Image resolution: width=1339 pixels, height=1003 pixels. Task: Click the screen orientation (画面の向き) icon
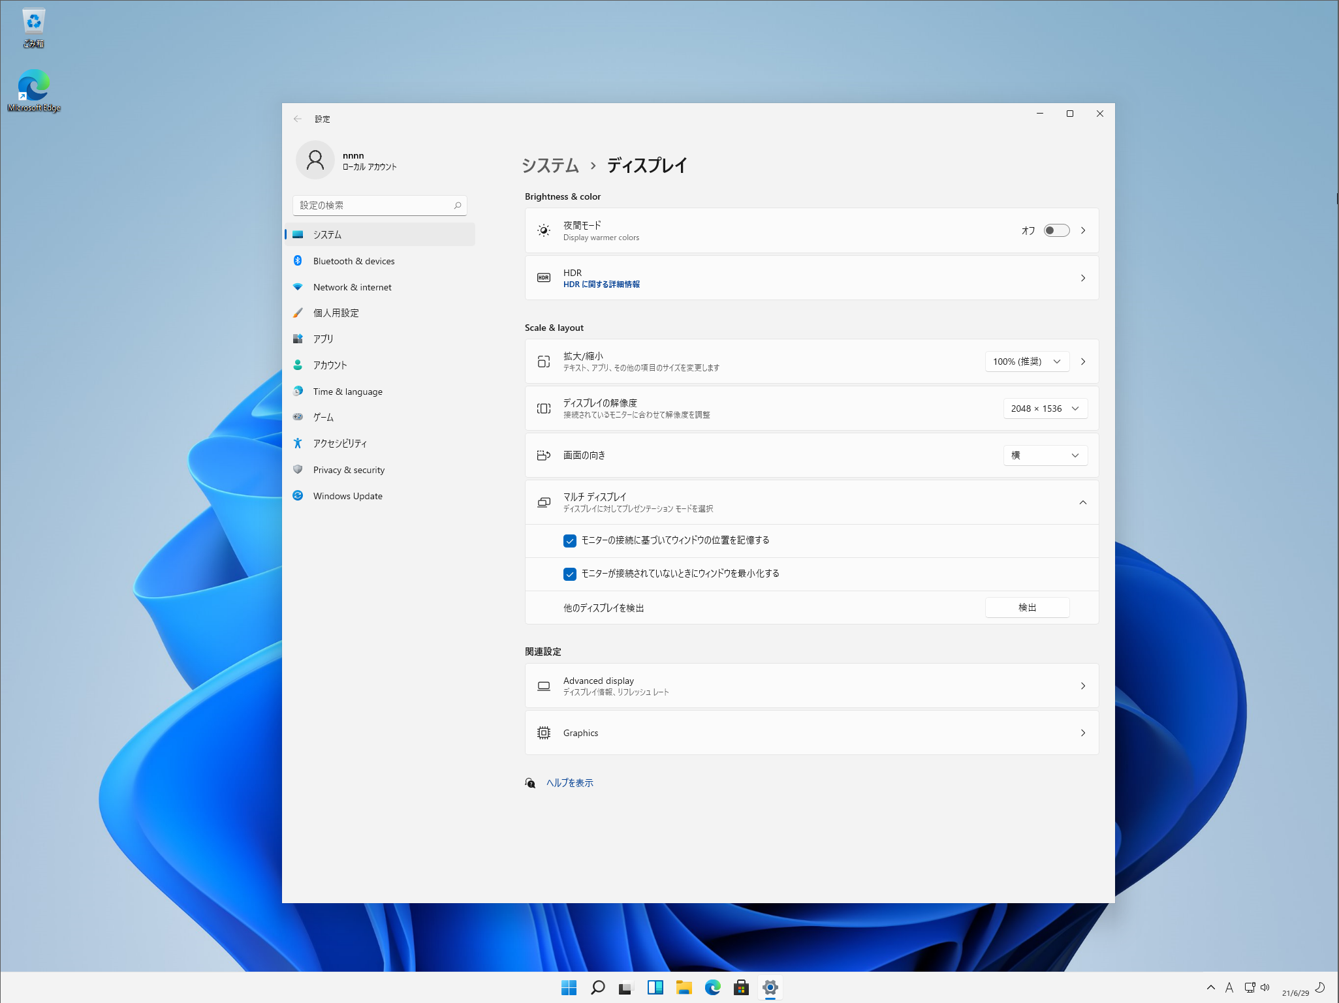pyautogui.click(x=544, y=455)
